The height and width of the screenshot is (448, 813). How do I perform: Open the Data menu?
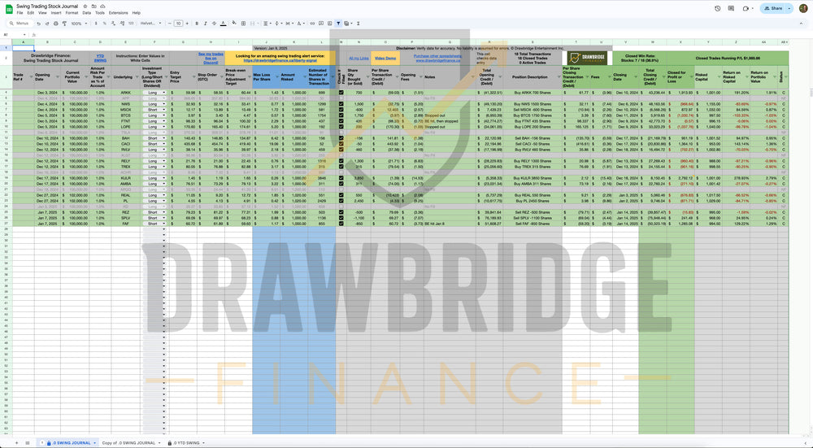pos(87,12)
